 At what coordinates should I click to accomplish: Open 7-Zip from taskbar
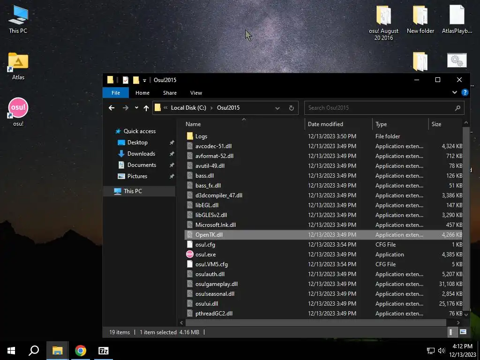pyautogui.click(x=103, y=351)
